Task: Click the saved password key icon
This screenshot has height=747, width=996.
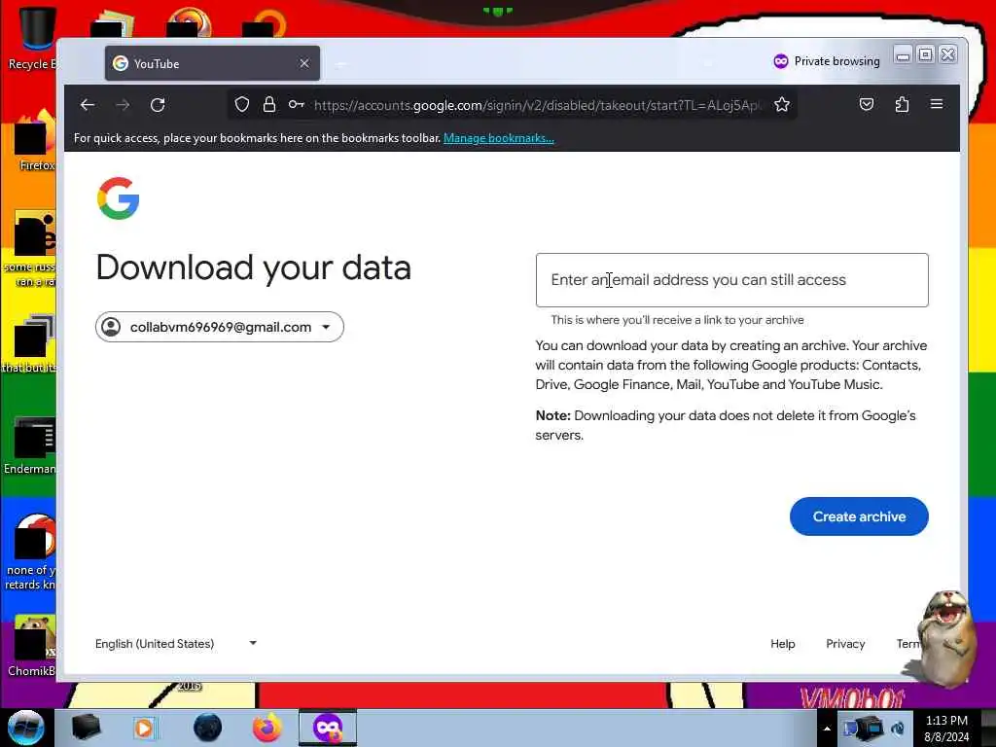Action: [x=296, y=105]
